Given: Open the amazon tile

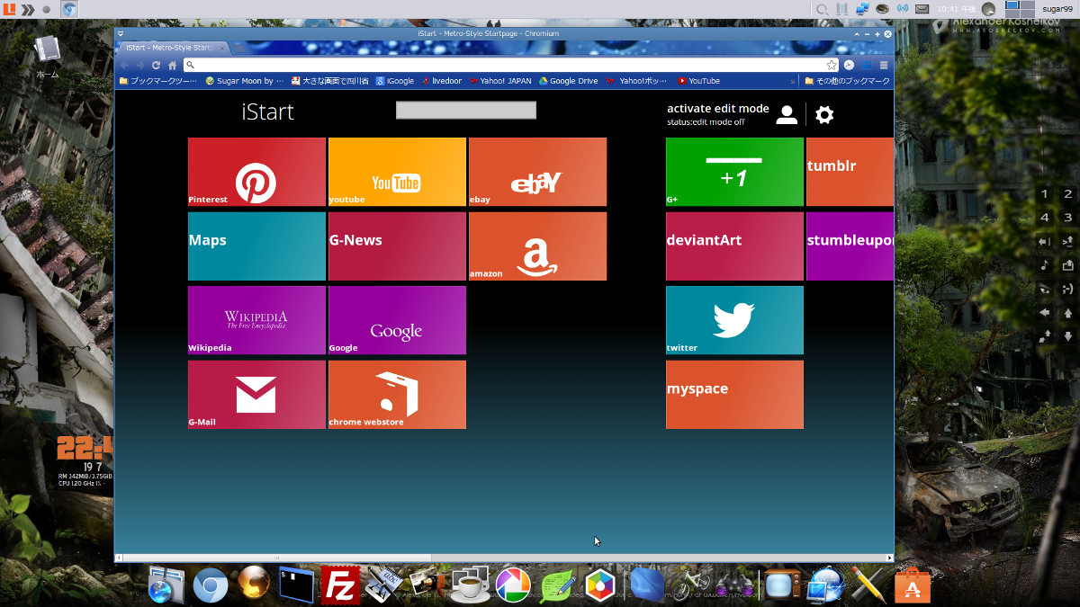Looking at the screenshot, I should pos(537,246).
